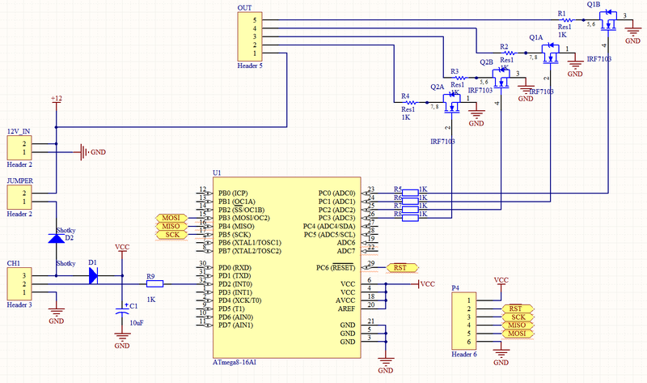Click the 12V_IN designator text
This screenshot has height=383, width=647.
19,131
